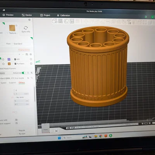Click the green status icon top right
This screenshot has height=155, width=155.
[153, 17]
